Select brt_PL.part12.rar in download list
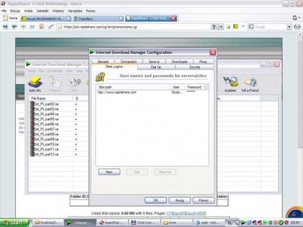The width and height of the screenshot is (303, 227). (44, 154)
